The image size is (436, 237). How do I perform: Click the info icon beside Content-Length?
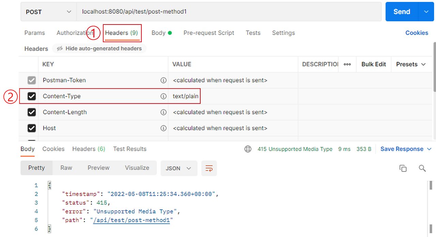(x=164, y=112)
